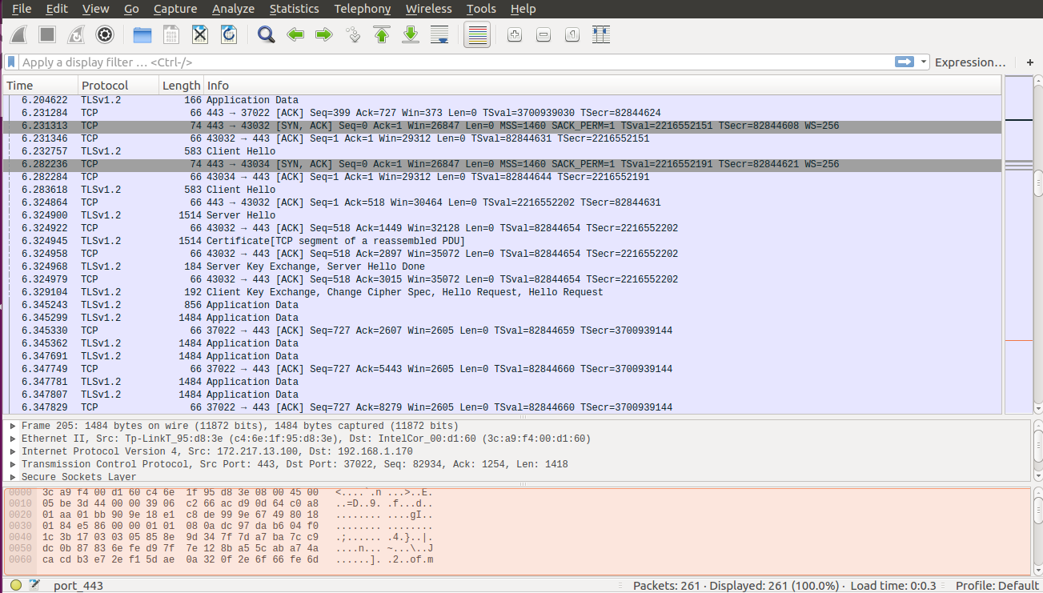Toggle auto-scroll during live capture icon
Image resolution: width=1043 pixels, height=593 pixels.
tap(439, 34)
